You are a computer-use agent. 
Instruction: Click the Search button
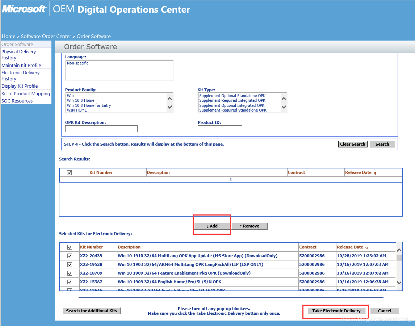[x=382, y=144]
